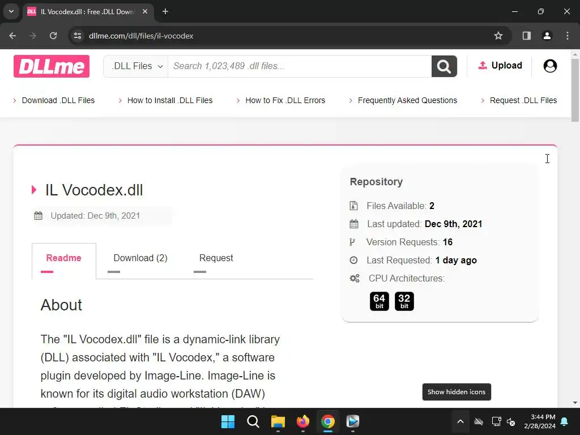Open File Explorer from taskbar
The height and width of the screenshot is (435, 580).
pyautogui.click(x=278, y=421)
